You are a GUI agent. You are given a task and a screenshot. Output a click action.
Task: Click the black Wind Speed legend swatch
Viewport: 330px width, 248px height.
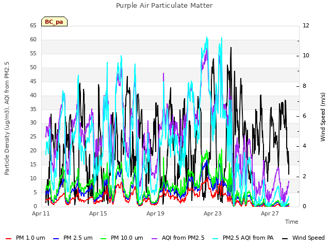[285, 239]
